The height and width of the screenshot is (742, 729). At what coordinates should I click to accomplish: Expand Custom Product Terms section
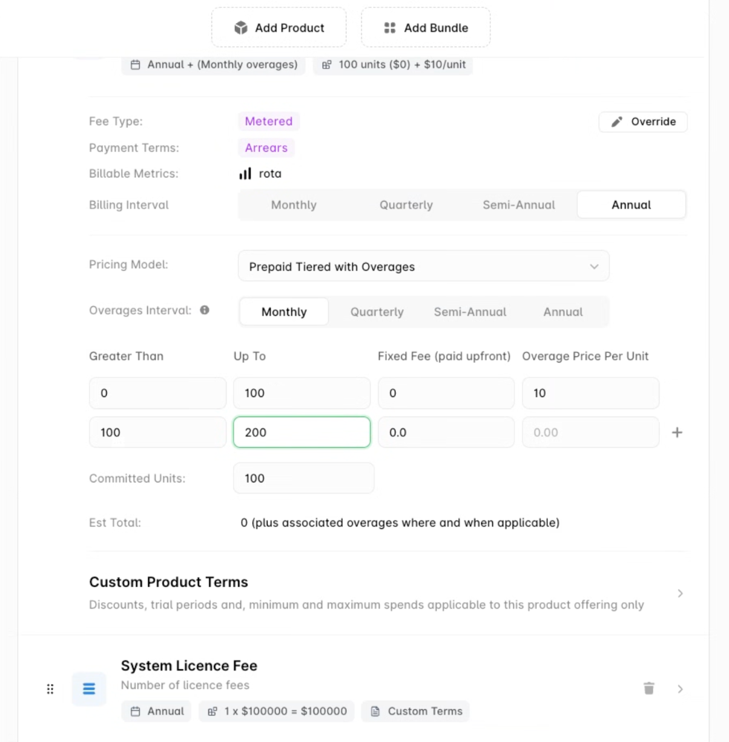click(x=680, y=593)
